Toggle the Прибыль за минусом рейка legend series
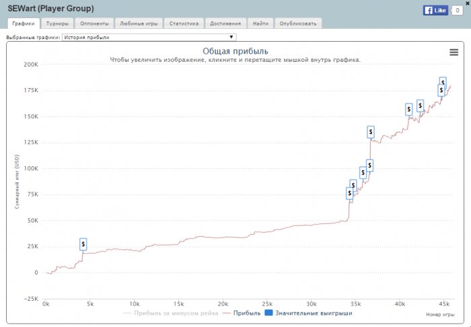The height and width of the screenshot is (327, 471). click(x=171, y=313)
